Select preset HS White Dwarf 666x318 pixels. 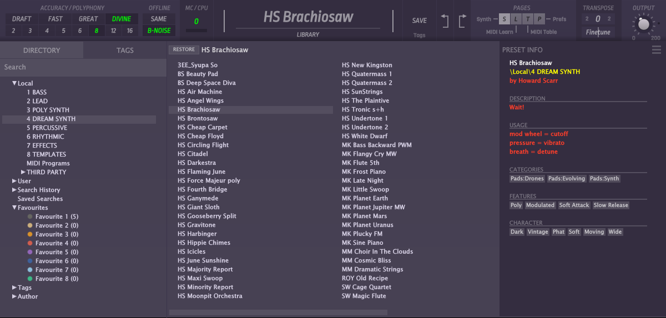point(365,136)
